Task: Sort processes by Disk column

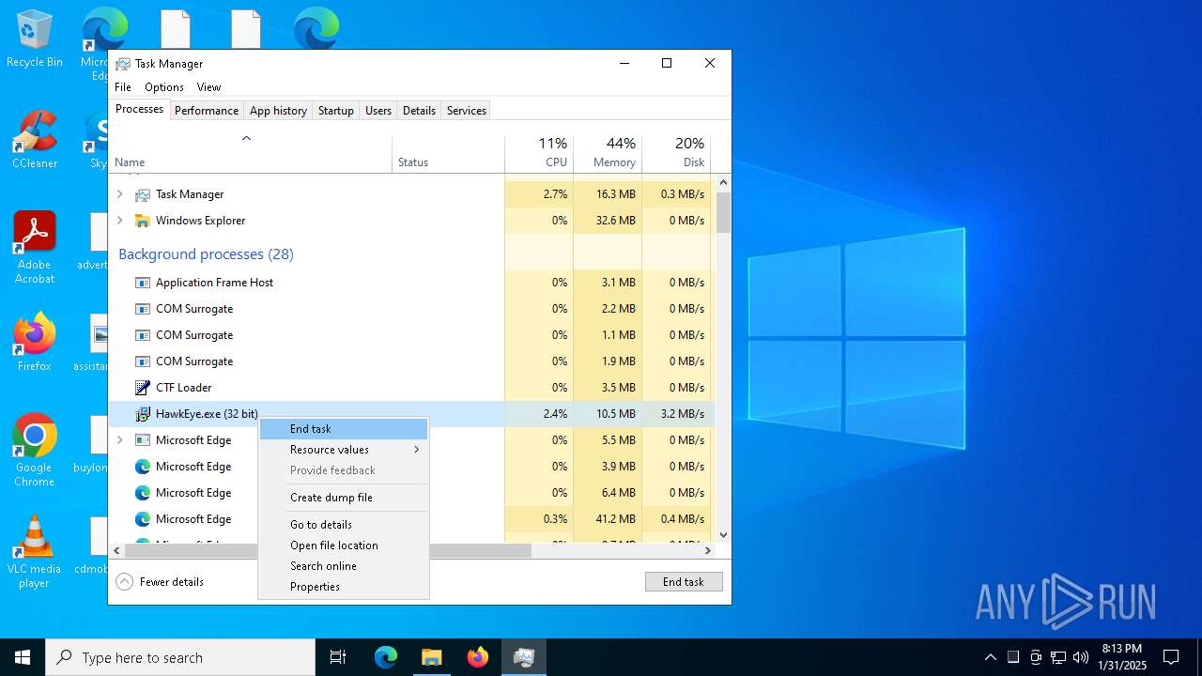Action: [676, 154]
